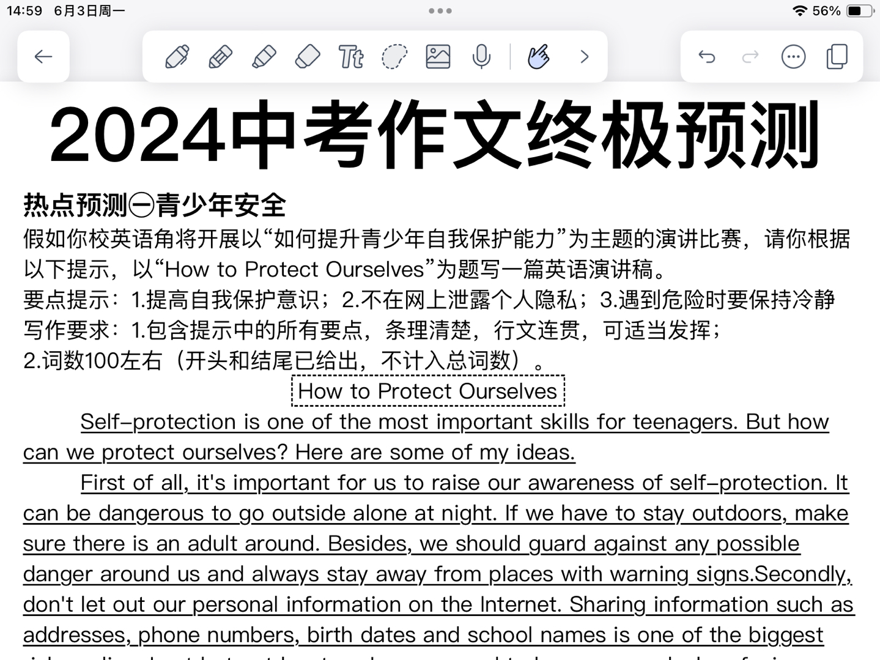Tap the Wi-Fi status icon
The image size is (880, 660).
(x=799, y=11)
